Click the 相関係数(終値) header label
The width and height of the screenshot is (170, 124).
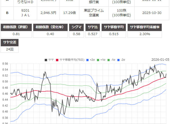click(17, 27)
